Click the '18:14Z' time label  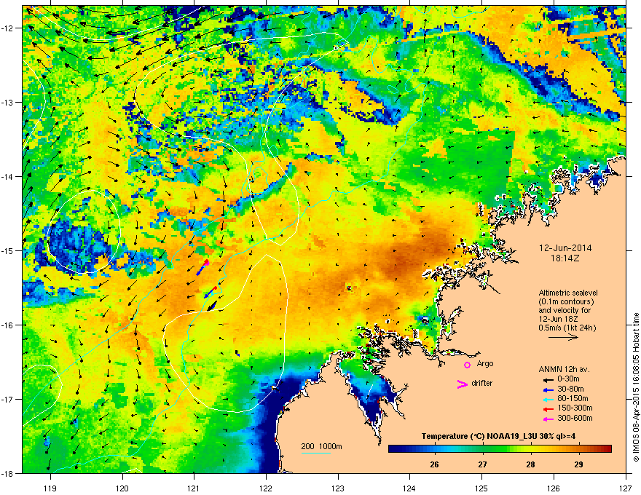(x=565, y=258)
